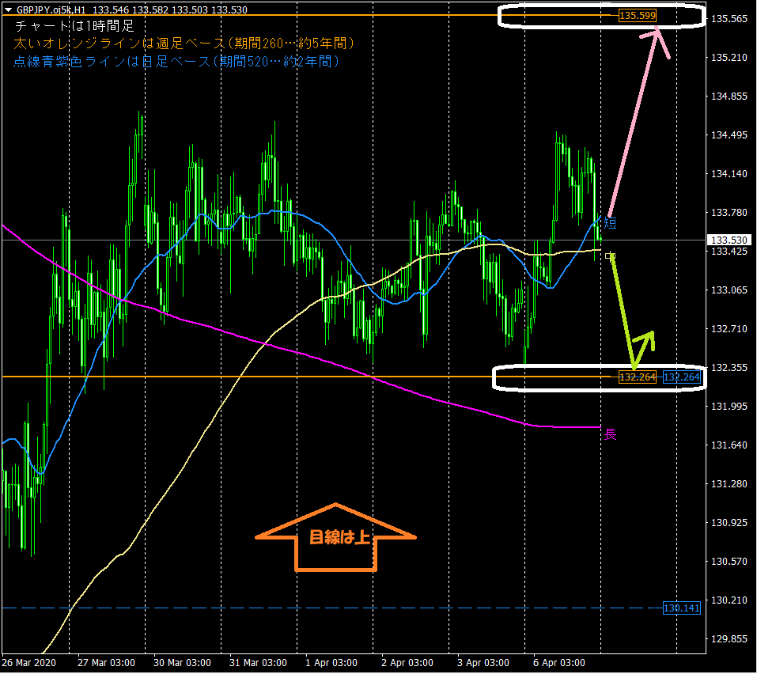The height and width of the screenshot is (674, 757).
Task: Click the orange 目線は上 arrow shape
Action: coord(335,537)
